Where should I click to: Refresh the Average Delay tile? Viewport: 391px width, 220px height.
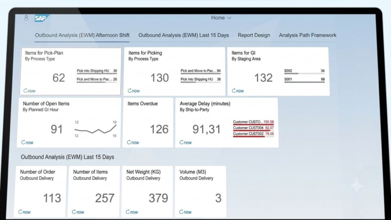tap(186, 142)
